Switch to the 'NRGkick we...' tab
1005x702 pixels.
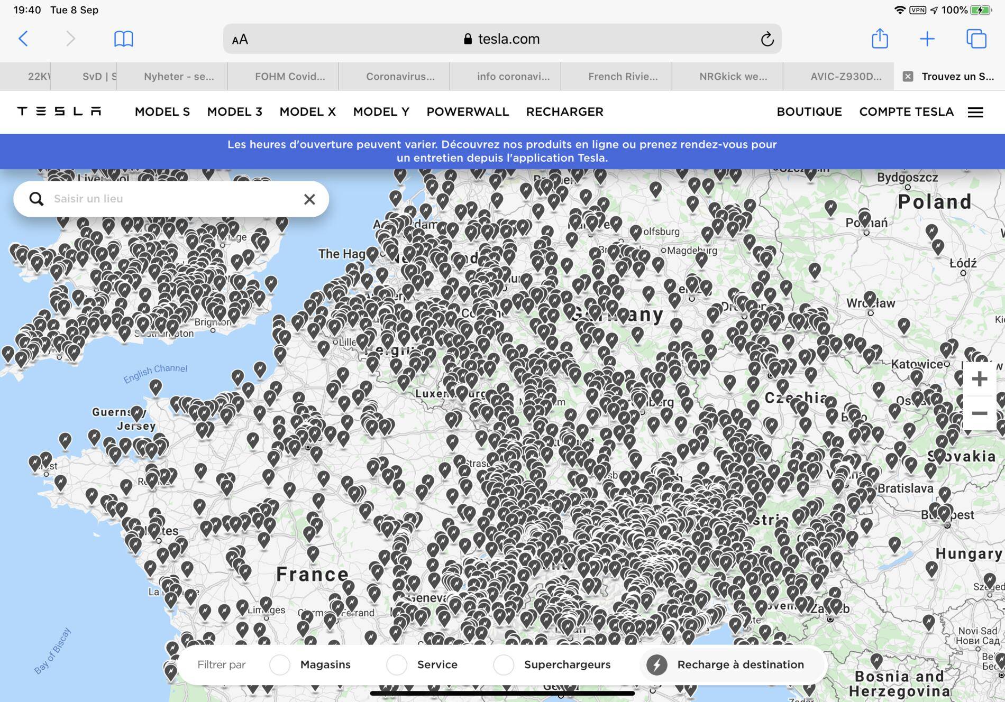(727, 76)
